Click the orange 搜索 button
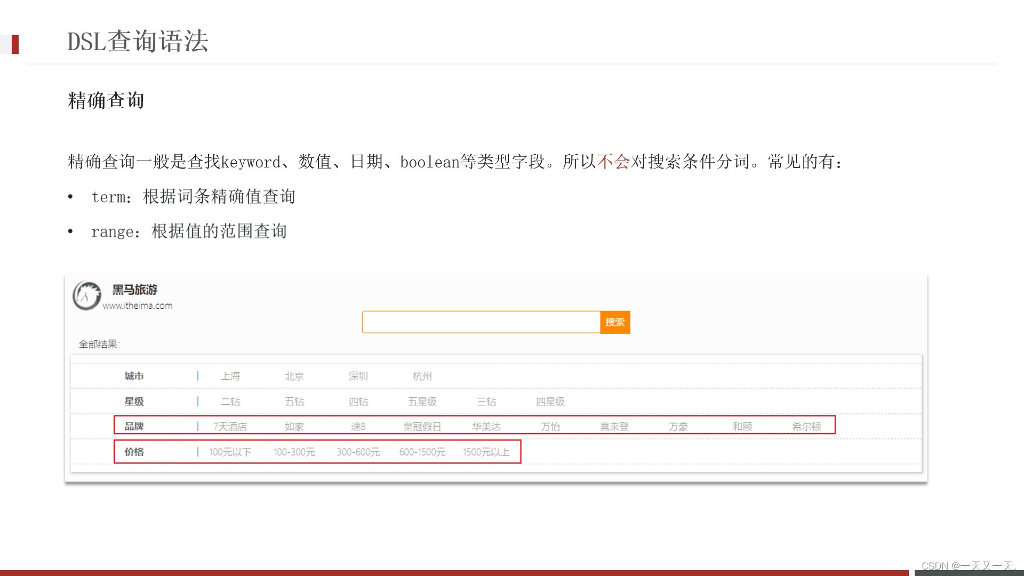 click(615, 322)
